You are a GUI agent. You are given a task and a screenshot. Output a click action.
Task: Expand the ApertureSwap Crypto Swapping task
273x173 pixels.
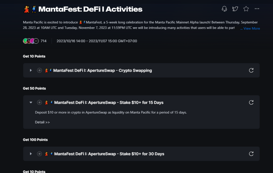(x=31, y=70)
